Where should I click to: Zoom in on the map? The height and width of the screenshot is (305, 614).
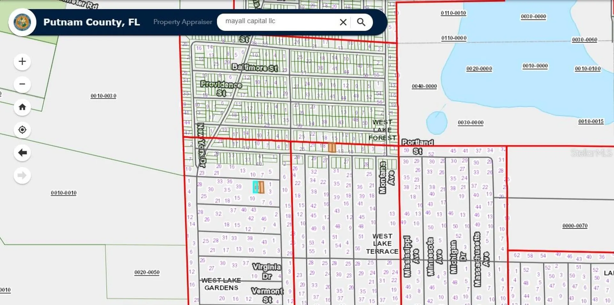(22, 61)
